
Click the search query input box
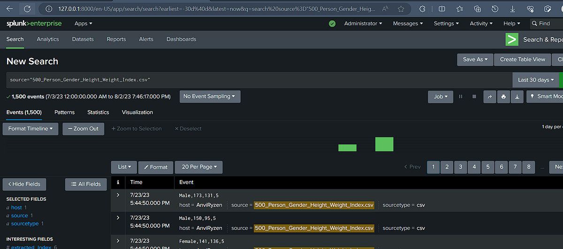point(259,80)
